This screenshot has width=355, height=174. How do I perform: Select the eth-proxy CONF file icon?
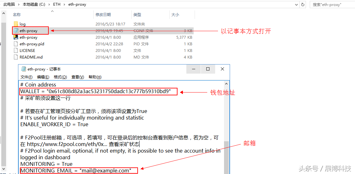click(x=16, y=31)
